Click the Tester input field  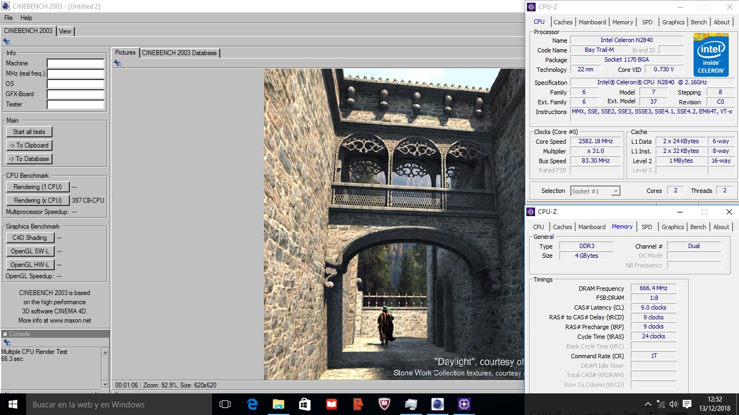[76, 105]
